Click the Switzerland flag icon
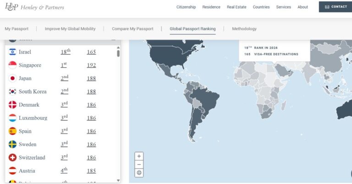 [12, 157]
